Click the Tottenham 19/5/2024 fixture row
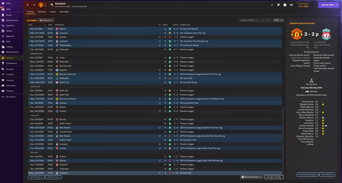This screenshot has height=183, width=342. click(x=155, y=169)
